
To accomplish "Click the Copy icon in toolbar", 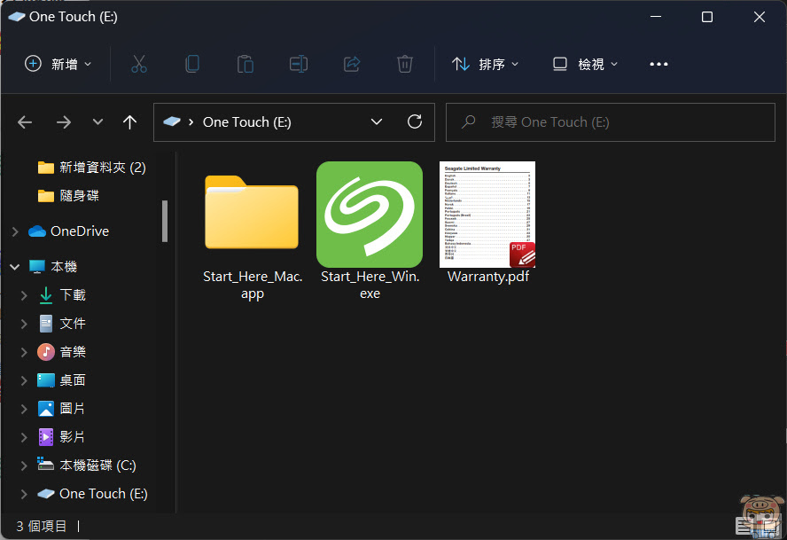I will pos(192,65).
